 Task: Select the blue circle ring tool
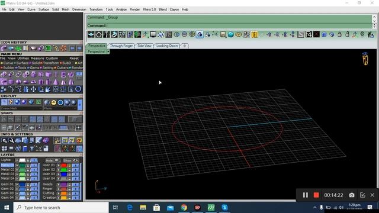78,89
